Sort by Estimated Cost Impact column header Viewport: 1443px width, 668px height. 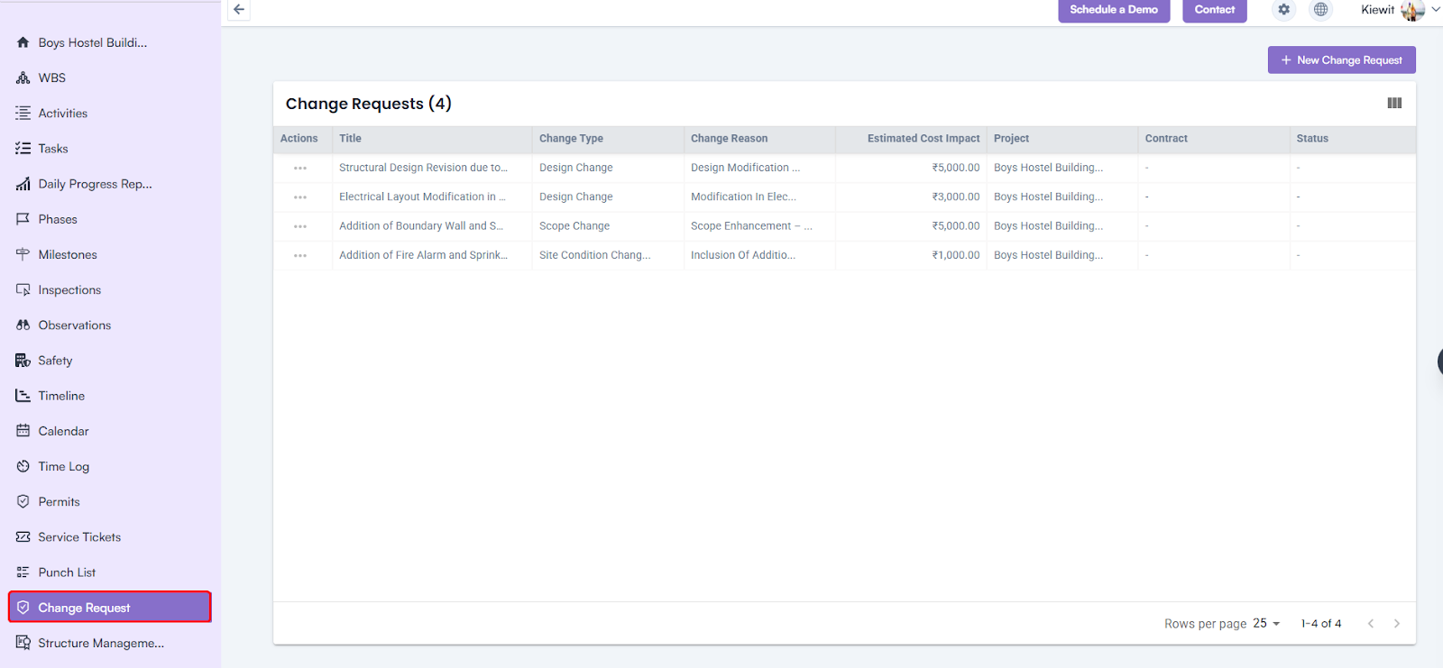tap(923, 139)
